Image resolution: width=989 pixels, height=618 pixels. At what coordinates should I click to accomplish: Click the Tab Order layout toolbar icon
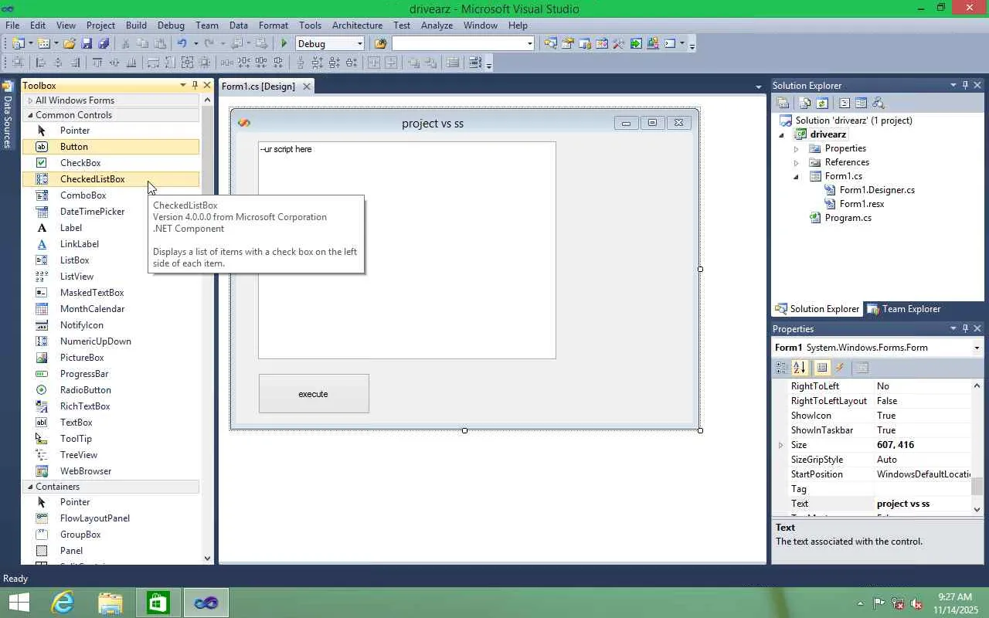tap(475, 63)
